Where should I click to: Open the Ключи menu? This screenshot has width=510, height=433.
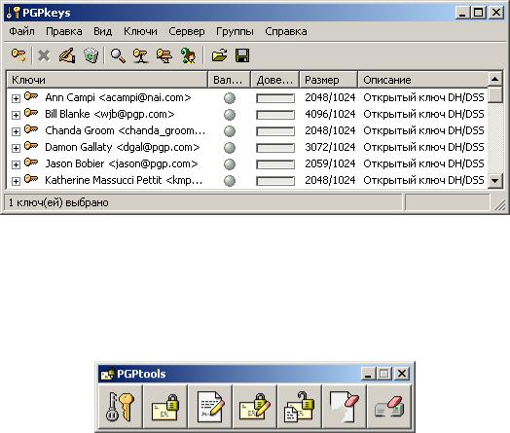pos(140,31)
